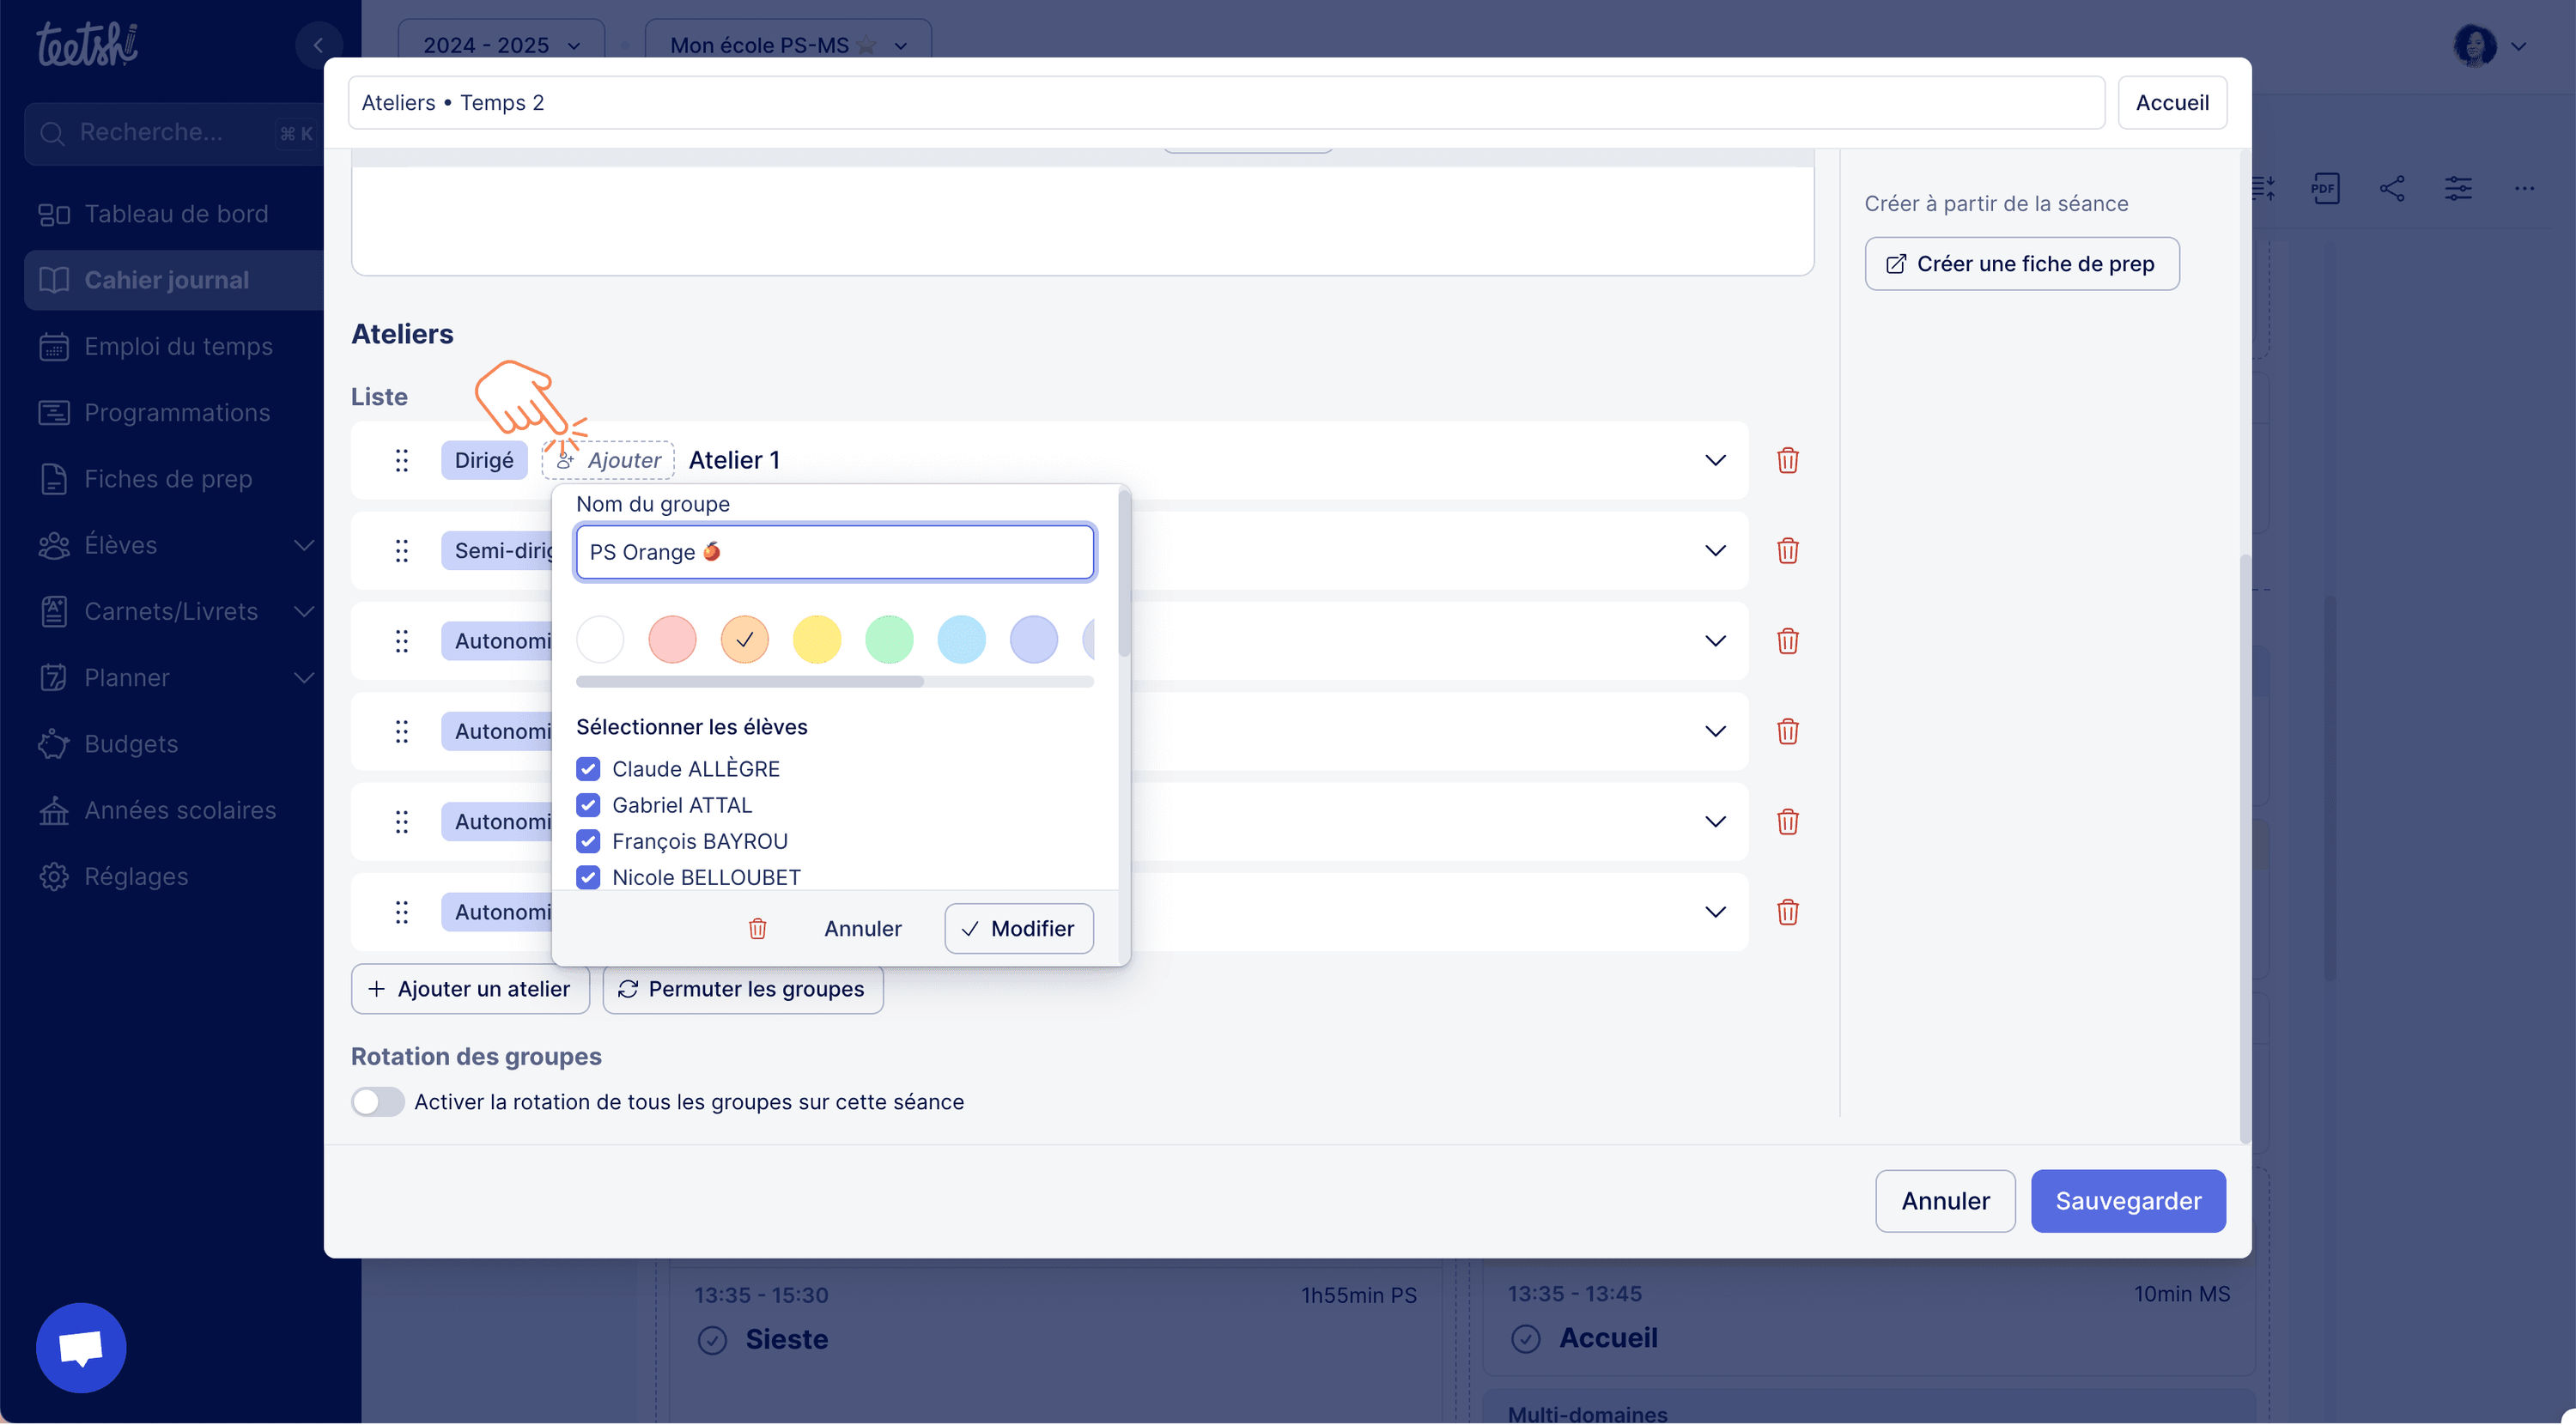Click the Dirigé tag on Atelier 1
The height and width of the screenshot is (1425, 2576).
point(483,460)
